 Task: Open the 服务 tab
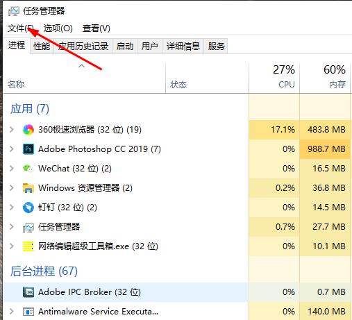[216, 47]
